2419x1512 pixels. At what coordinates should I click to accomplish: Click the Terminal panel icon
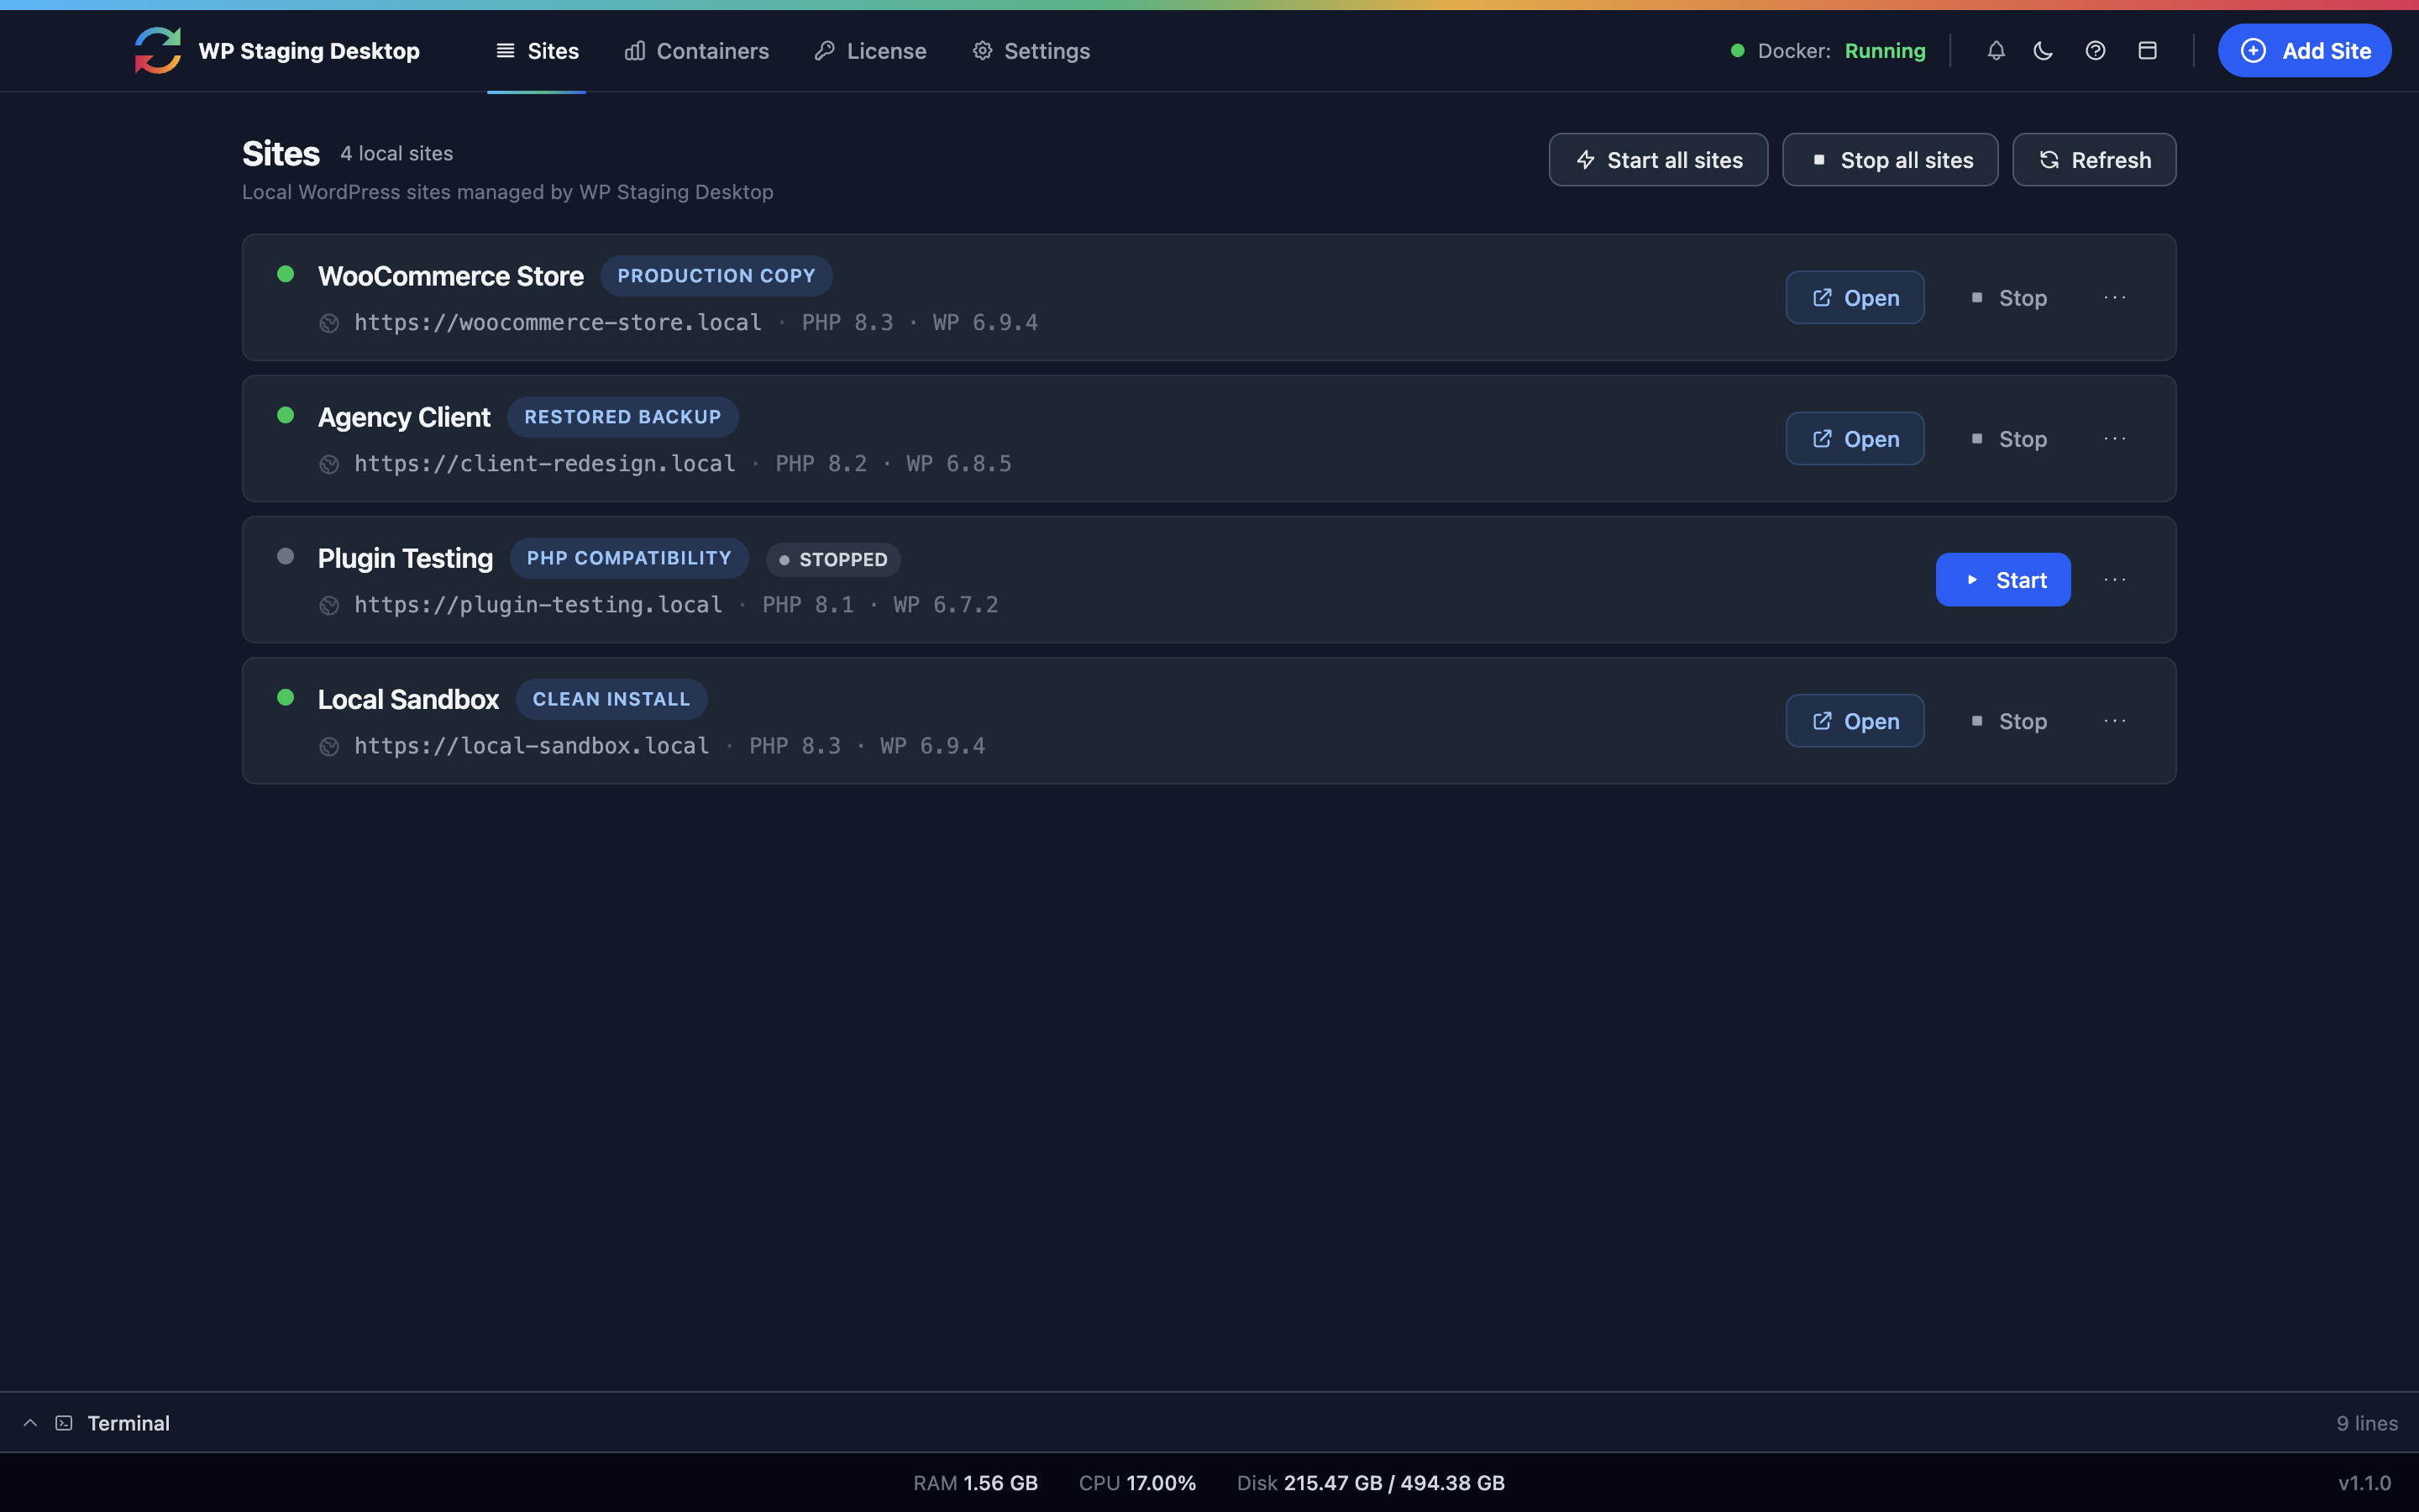[x=64, y=1423]
